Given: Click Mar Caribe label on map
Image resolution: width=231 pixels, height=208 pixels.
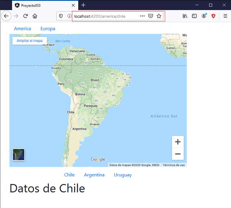Looking at the screenshot, I should click(x=63, y=41).
